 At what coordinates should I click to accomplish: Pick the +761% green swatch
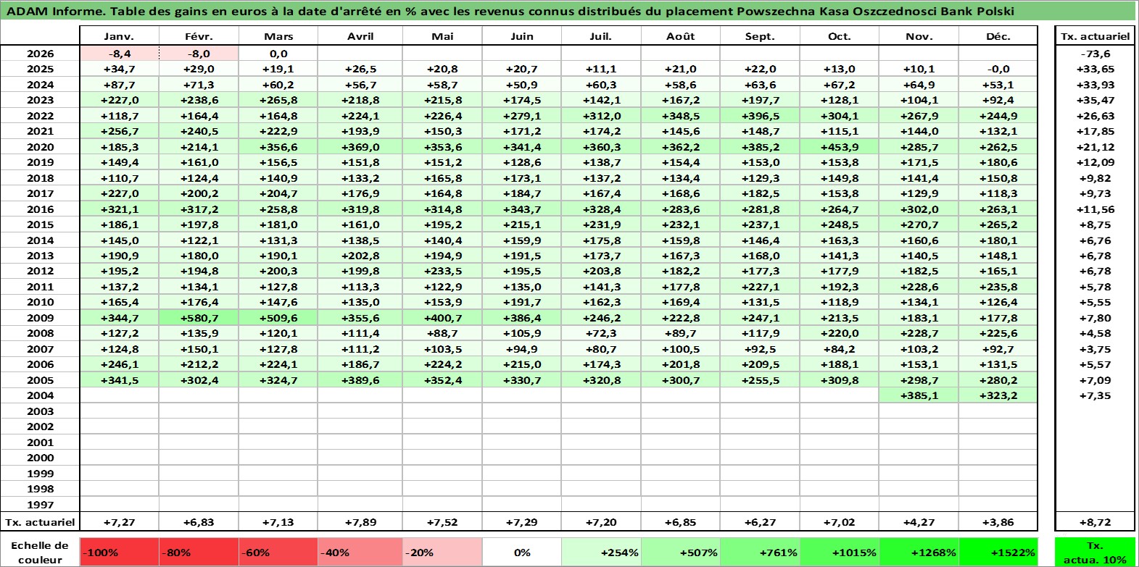tap(760, 553)
